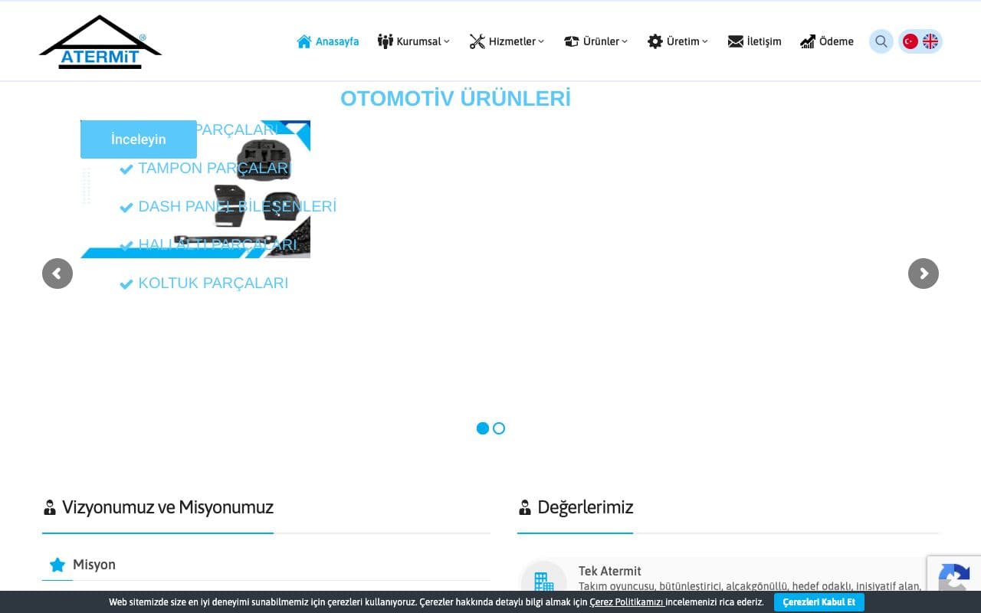The width and height of the screenshot is (981, 613).
Task: Click the İnceleyin button
Action: pyautogui.click(x=139, y=139)
